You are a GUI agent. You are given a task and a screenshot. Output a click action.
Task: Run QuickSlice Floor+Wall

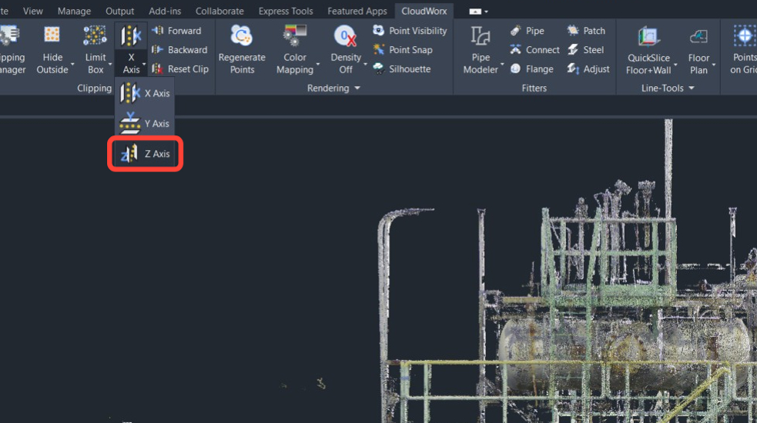tap(648, 50)
